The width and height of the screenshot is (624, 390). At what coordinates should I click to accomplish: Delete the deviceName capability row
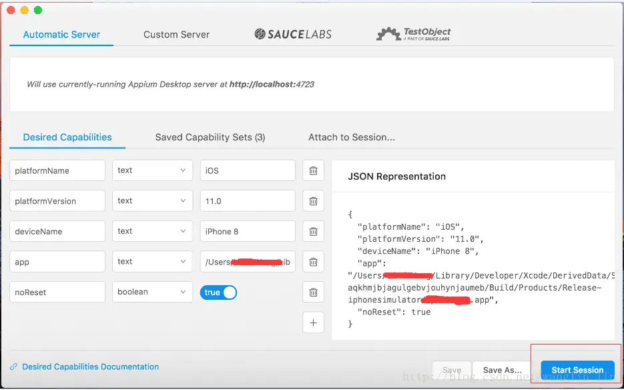pyautogui.click(x=313, y=232)
